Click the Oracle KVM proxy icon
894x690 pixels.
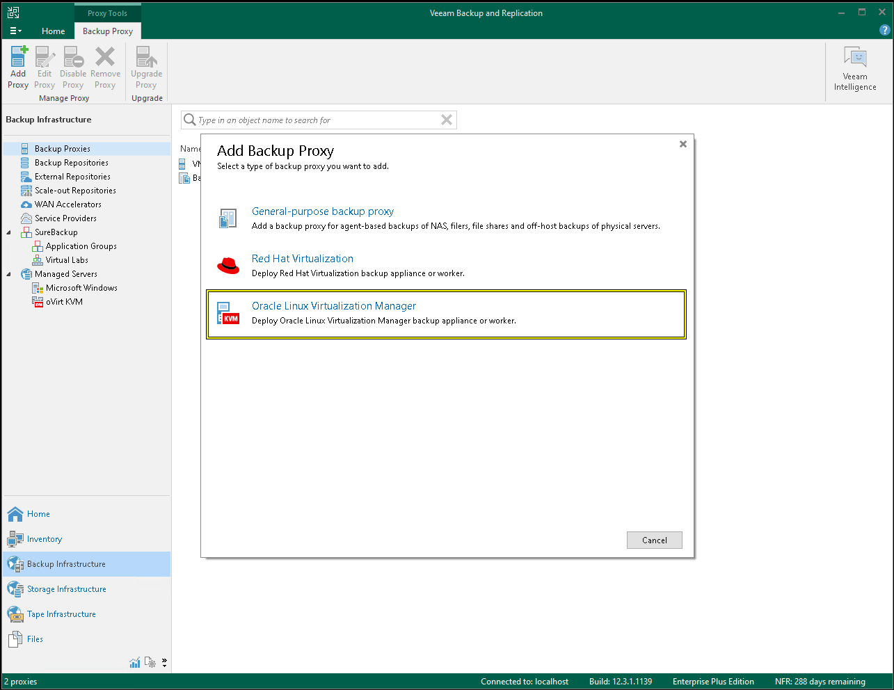(x=228, y=313)
